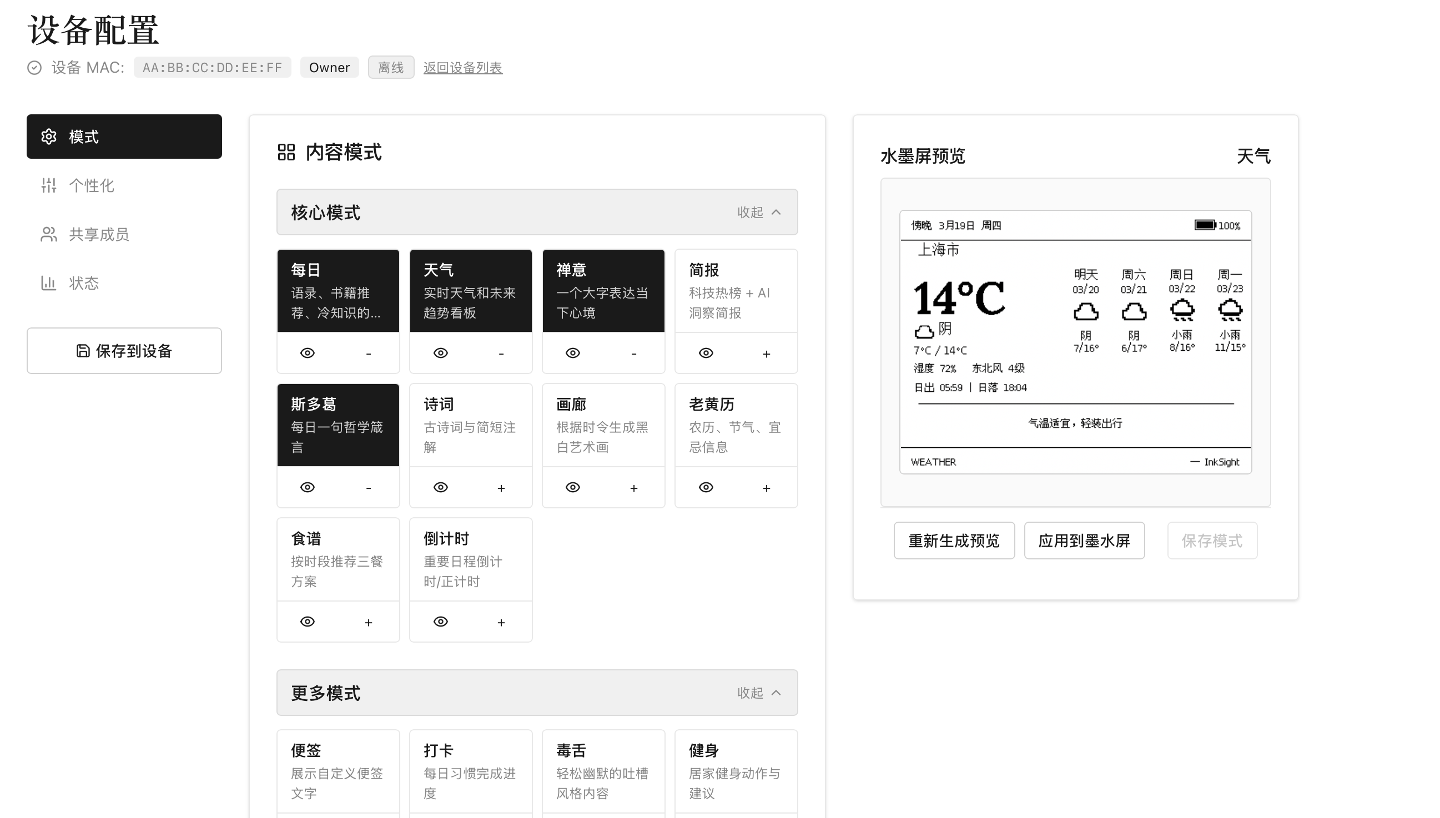
Task: Remove 天气 mode using minus button
Action: (501, 354)
